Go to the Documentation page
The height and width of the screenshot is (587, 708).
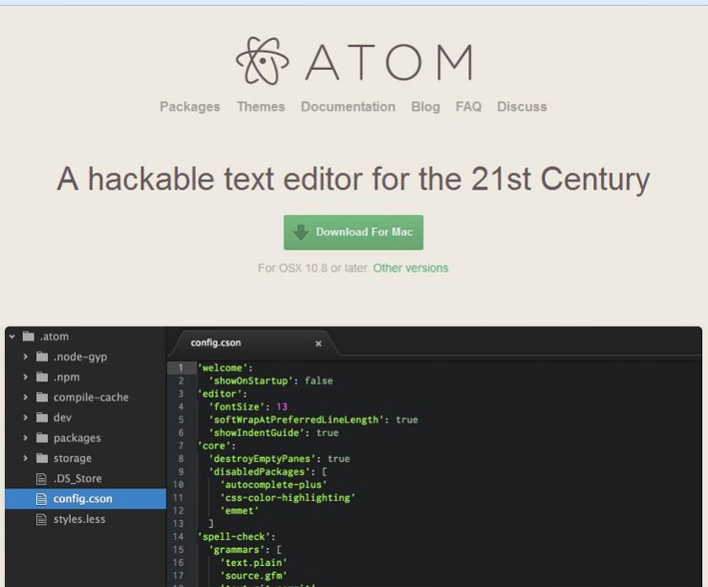pos(349,106)
